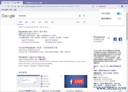Go forward with the forward arrow
The width and height of the screenshot is (128, 92).
click(x=5, y=6)
